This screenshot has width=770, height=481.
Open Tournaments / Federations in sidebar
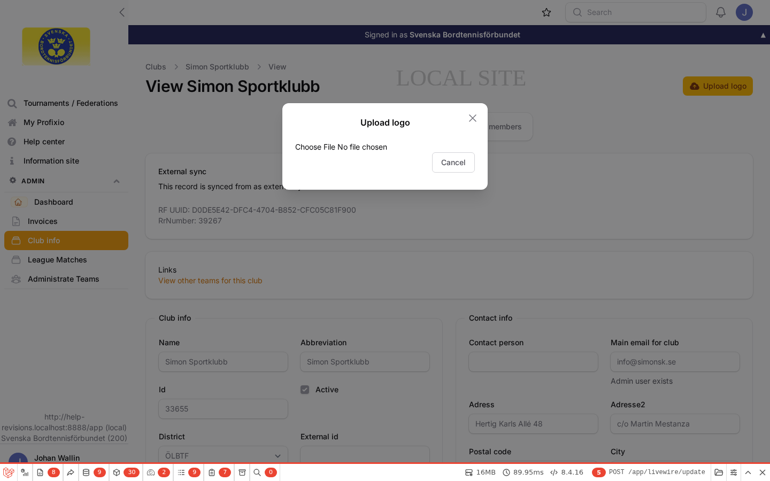click(64, 103)
